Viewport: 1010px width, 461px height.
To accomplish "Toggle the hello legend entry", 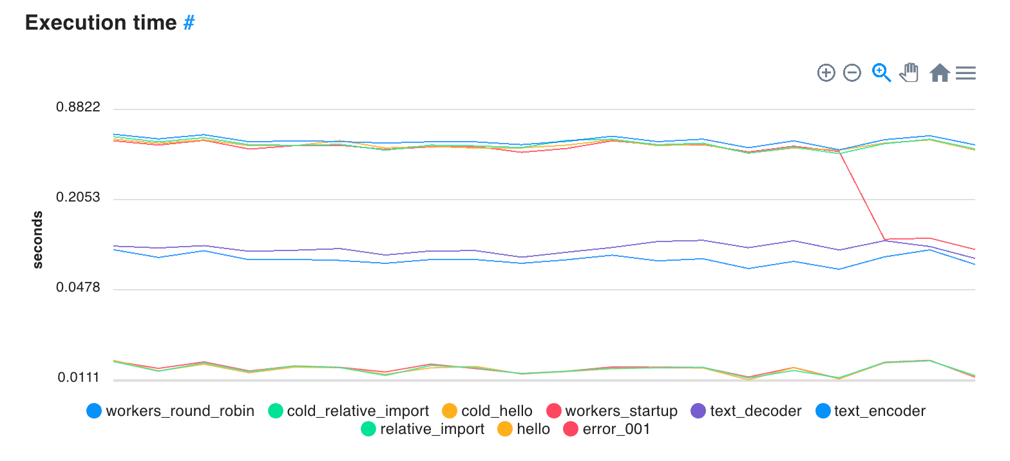I will point(524,429).
